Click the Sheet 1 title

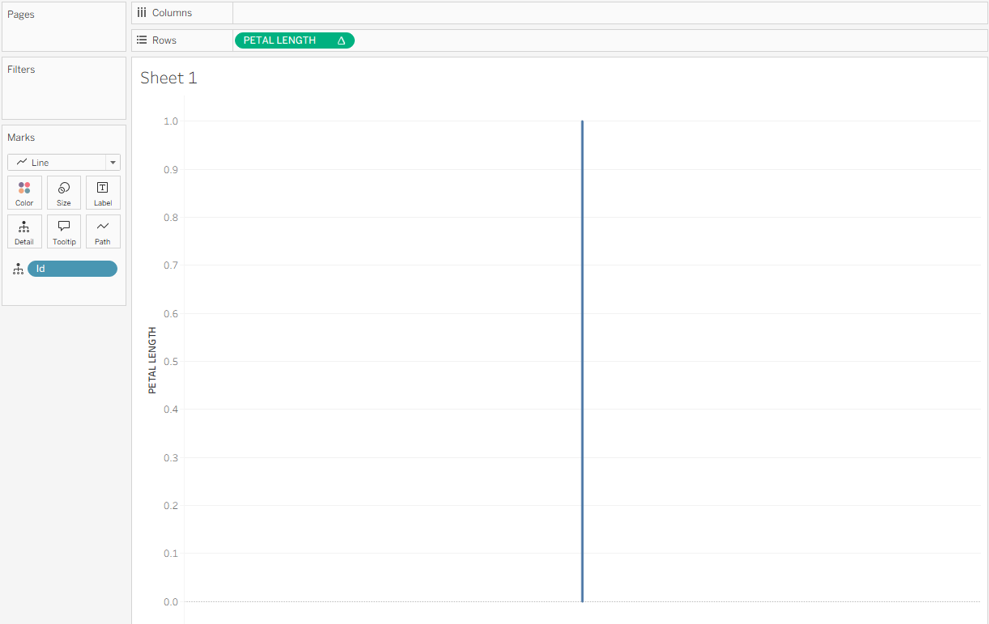point(168,78)
